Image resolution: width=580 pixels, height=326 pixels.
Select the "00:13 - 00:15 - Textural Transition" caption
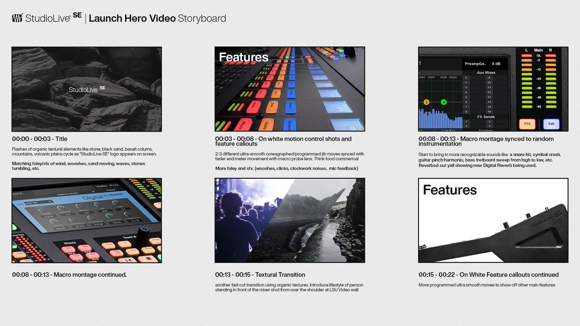pyautogui.click(x=260, y=275)
